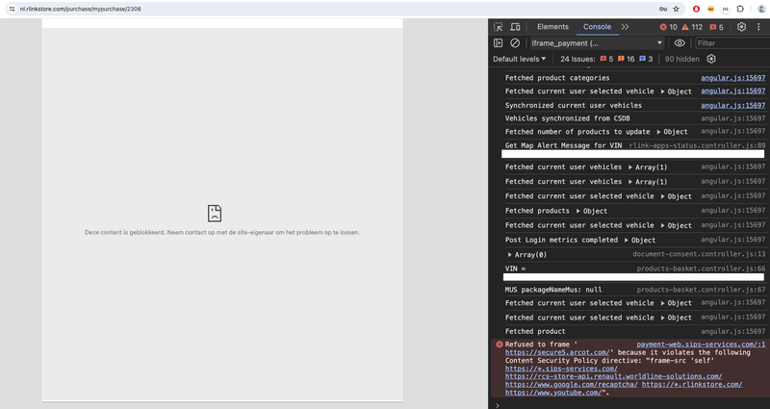Expand the Array(0) console entry
Screen dimensions: 770x409
[526, 255]
